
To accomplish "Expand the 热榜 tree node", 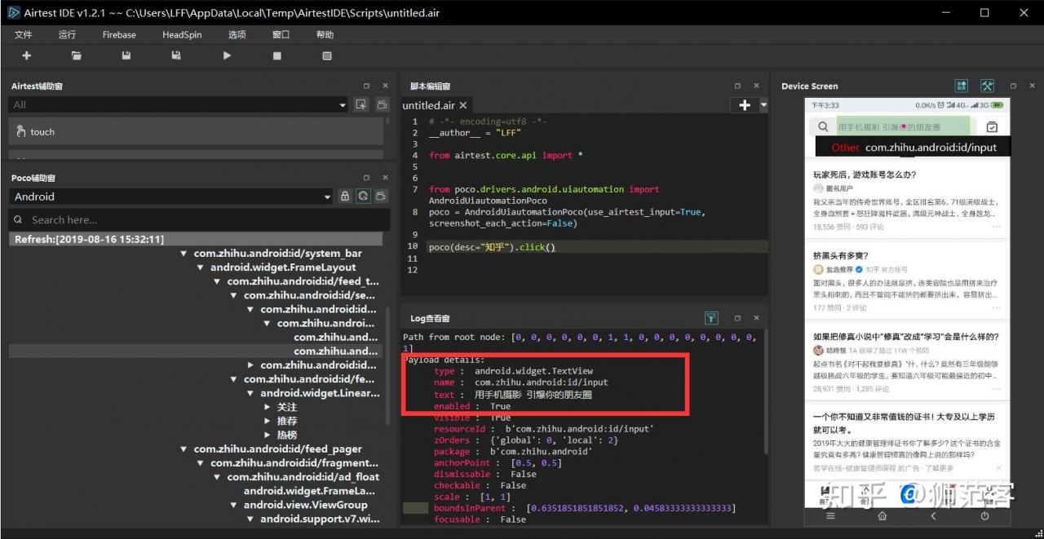I will pyautogui.click(x=268, y=435).
